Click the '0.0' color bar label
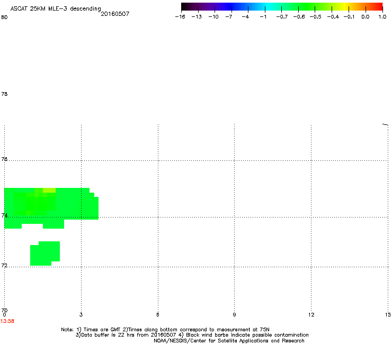This screenshot has height=344, width=392. (366, 17)
